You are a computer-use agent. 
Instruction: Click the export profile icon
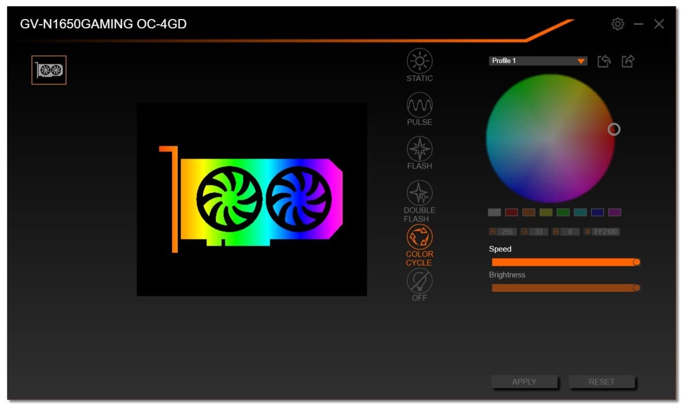tap(628, 61)
